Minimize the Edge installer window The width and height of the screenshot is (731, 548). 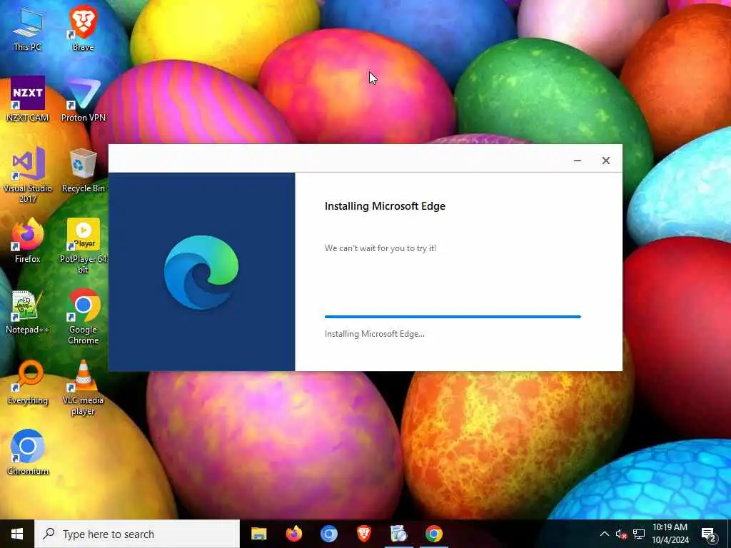pyautogui.click(x=577, y=161)
